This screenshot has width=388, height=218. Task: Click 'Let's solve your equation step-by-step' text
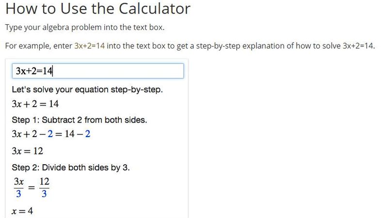pyautogui.click(x=87, y=90)
